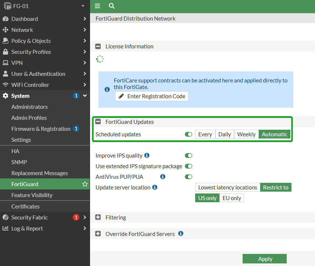Screen dimensions: 315x266
Task: Click the Dashboard gauge icon
Action: point(6,19)
